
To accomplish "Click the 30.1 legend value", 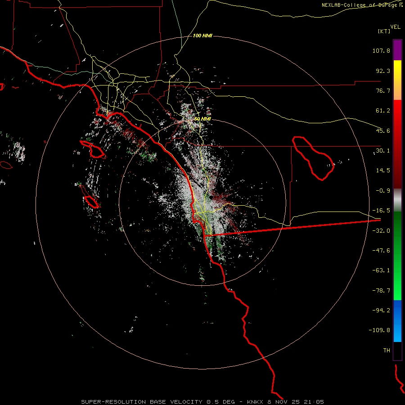I will [x=383, y=151].
